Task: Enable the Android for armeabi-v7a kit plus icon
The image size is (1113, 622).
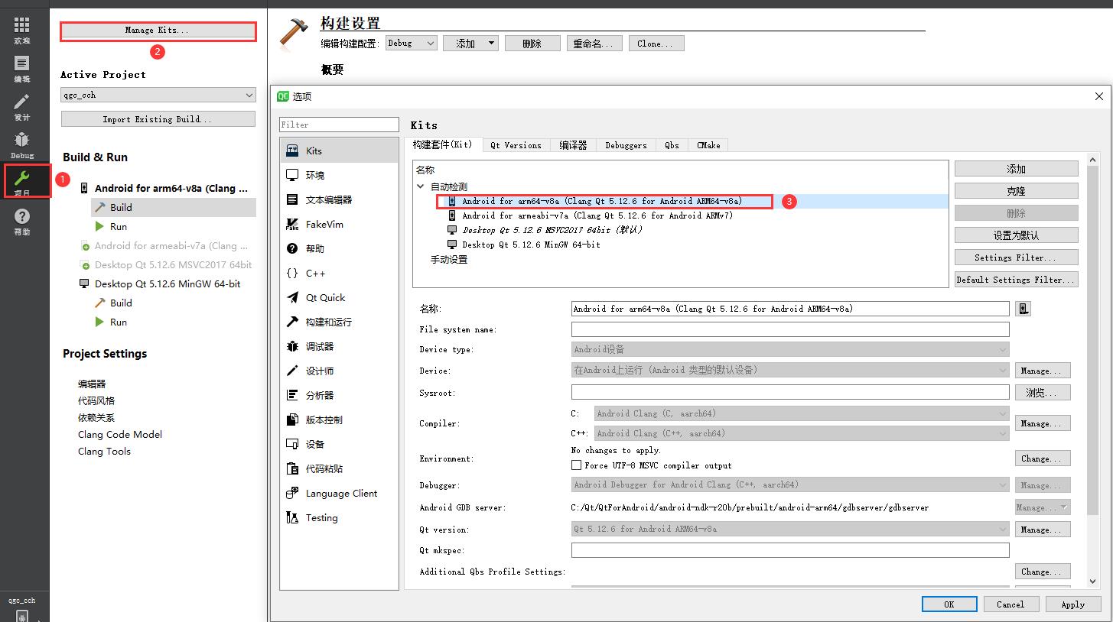Action: (86, 246)
